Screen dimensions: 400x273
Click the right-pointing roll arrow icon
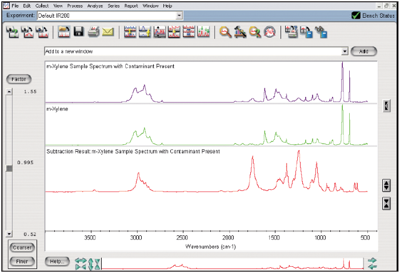372,260
